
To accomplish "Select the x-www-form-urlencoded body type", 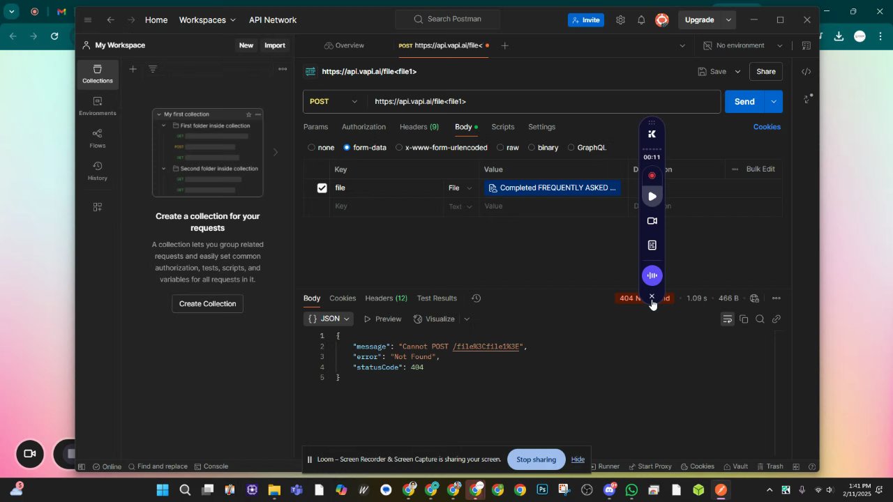I will point(441,148).
